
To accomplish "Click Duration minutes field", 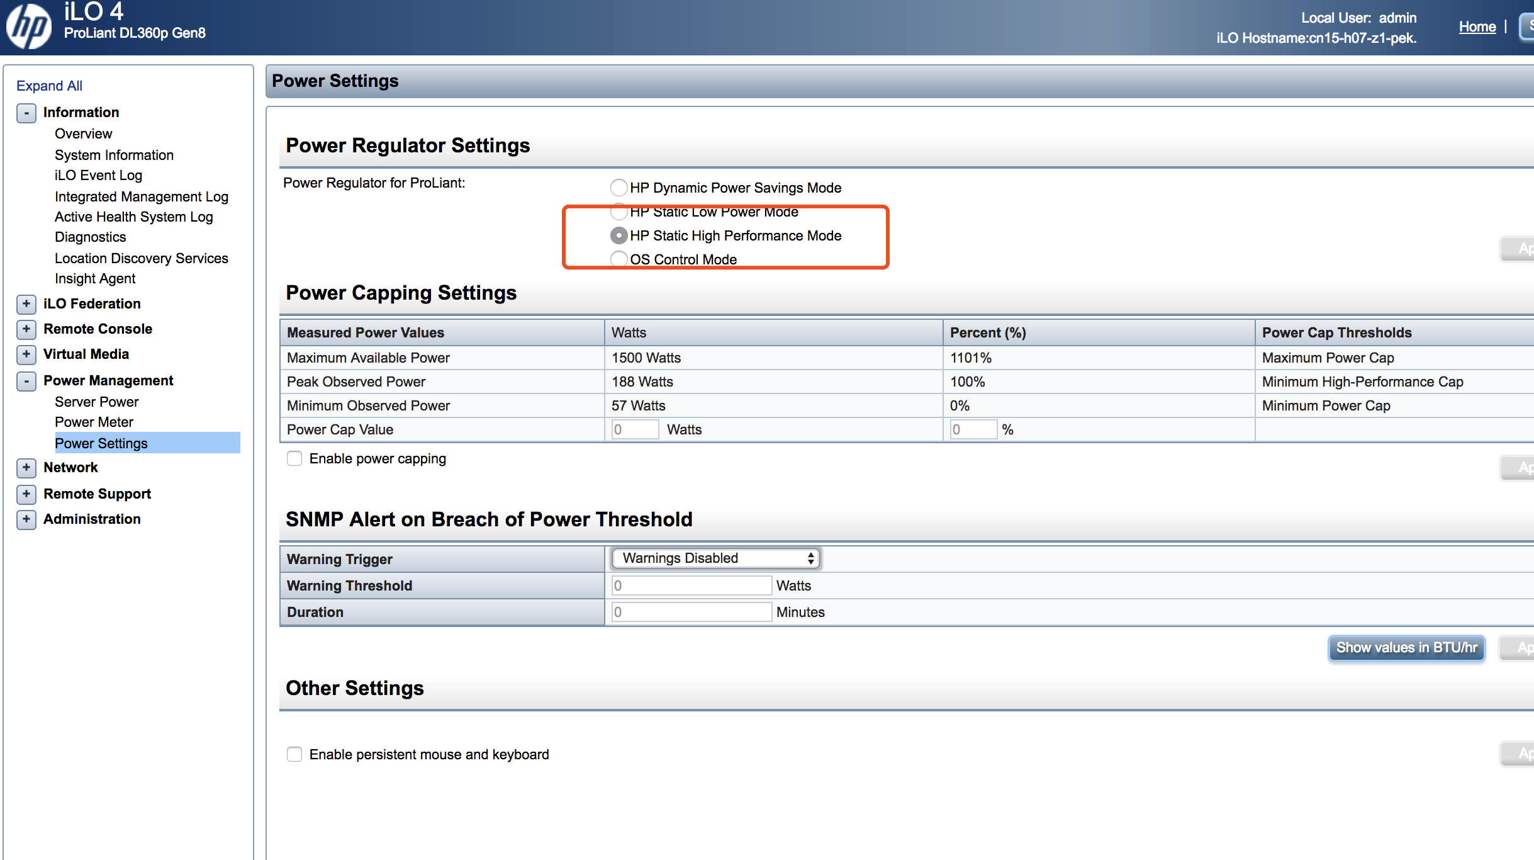I will [691, 612].
